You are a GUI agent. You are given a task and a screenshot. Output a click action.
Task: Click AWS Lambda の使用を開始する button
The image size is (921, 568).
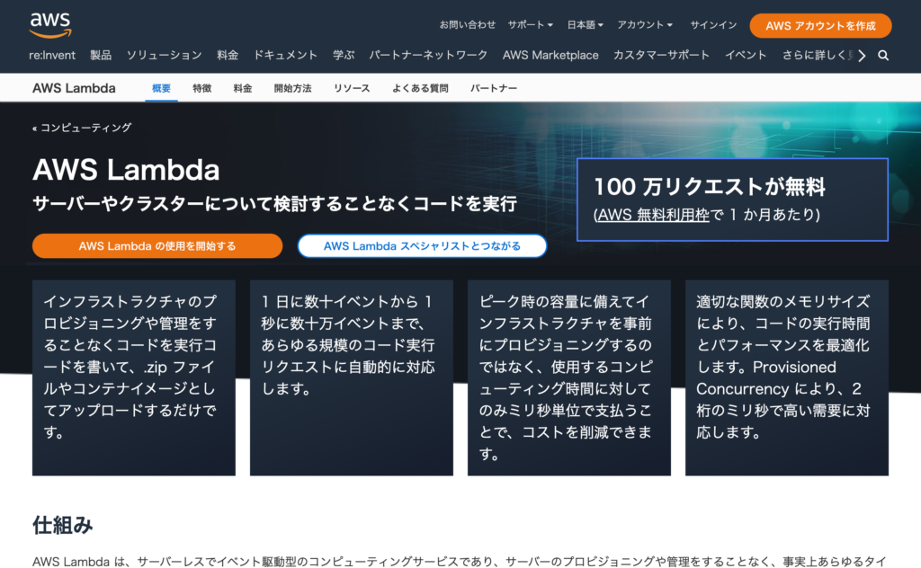[157, 246]
